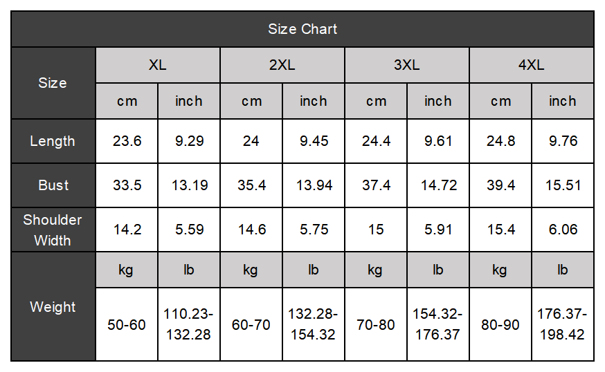This screenshot has height=372, width=605.
Task: Click the 23.6 length value cell
Action: tap(127, 141)
